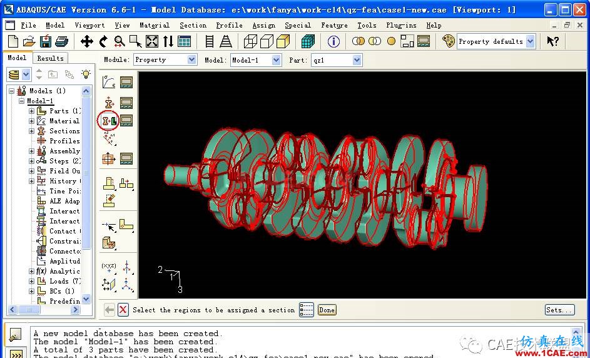Click the Auto-Fit View icon
Screen dimensions: 590x358
pos(152,41)
